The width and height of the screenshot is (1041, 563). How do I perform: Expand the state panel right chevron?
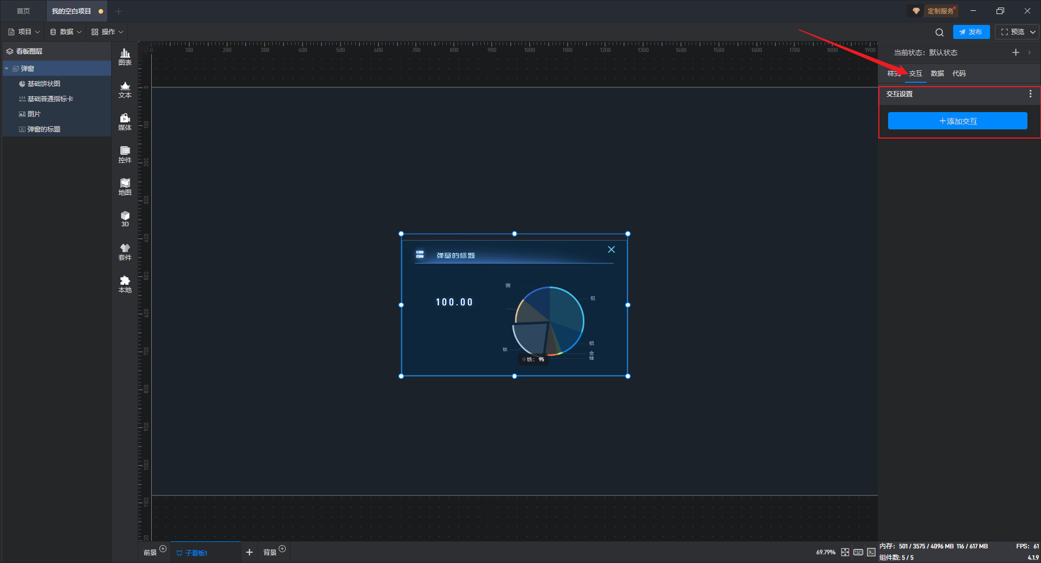point(1029,53)
